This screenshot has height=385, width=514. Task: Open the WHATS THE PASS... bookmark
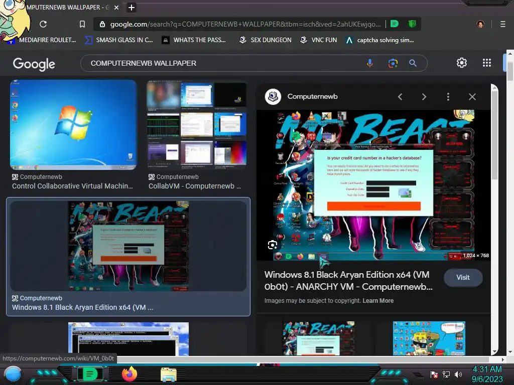[x=194, y=40]
